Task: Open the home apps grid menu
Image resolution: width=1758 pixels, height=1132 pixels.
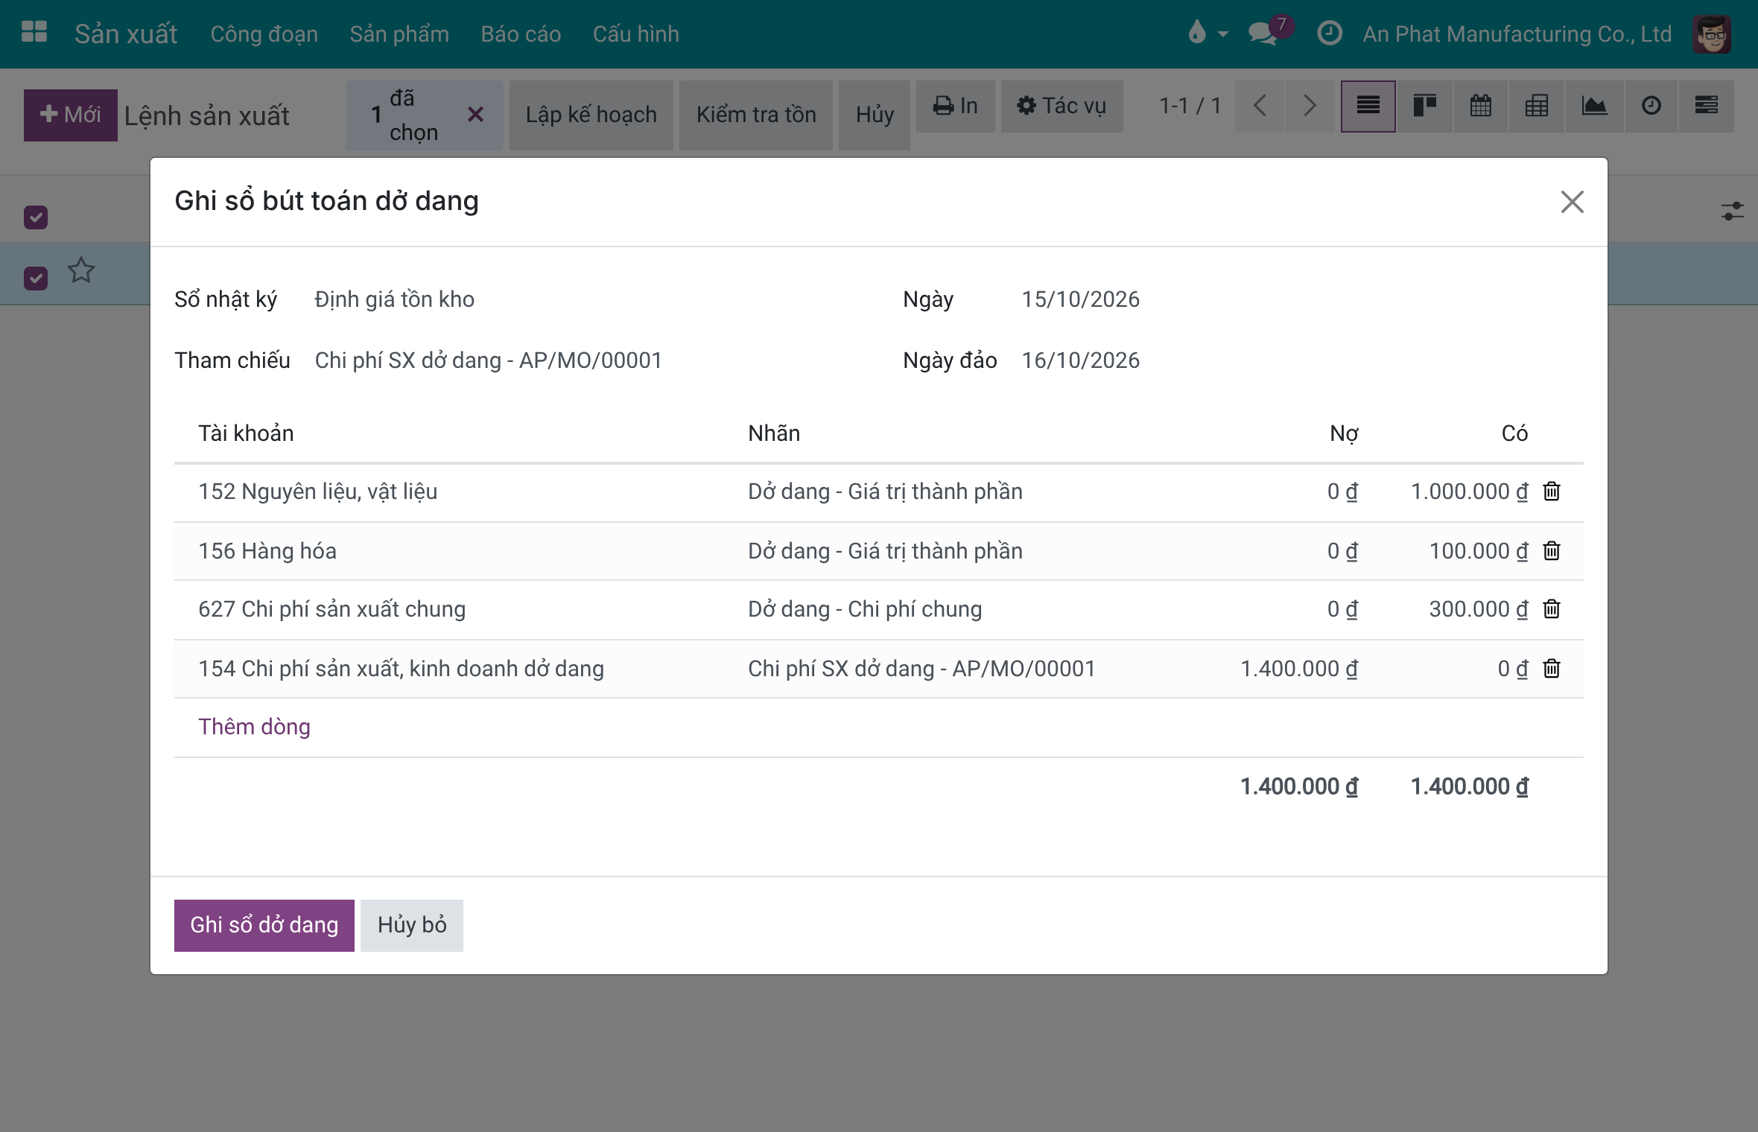Action: tap(34, 32)
